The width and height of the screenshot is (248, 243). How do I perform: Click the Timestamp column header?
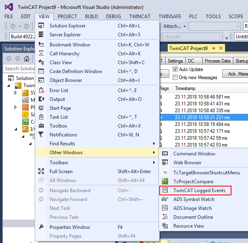pyautogui.click(x=185, y=88)
